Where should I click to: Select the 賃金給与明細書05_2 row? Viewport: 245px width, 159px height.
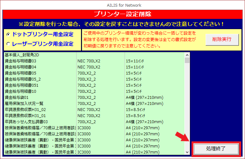click(x=23, y=79)
